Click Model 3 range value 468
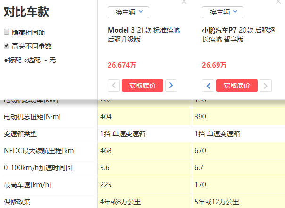This screenshot has height=208, width=285. coord(106,151)
